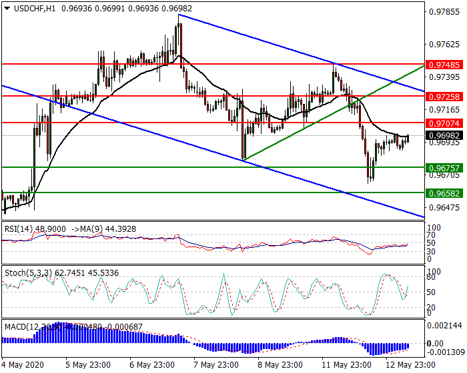This screenshot has height=373, width=467.
Task: Click the 7 May 23:00 time label
Action: [x=216, y=364]
